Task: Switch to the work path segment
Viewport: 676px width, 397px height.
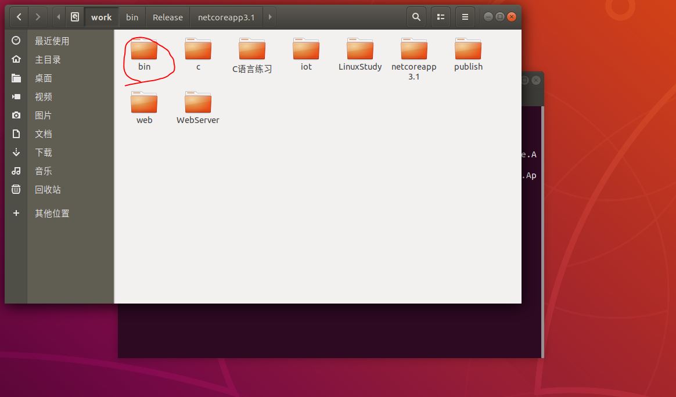Action: [x=101, y=17]
